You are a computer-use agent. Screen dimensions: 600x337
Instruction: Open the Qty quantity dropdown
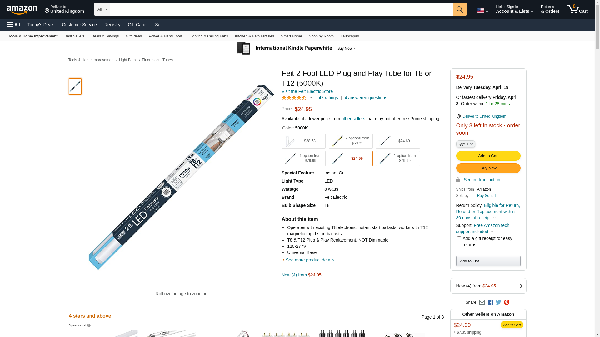(x=466, y=144)
